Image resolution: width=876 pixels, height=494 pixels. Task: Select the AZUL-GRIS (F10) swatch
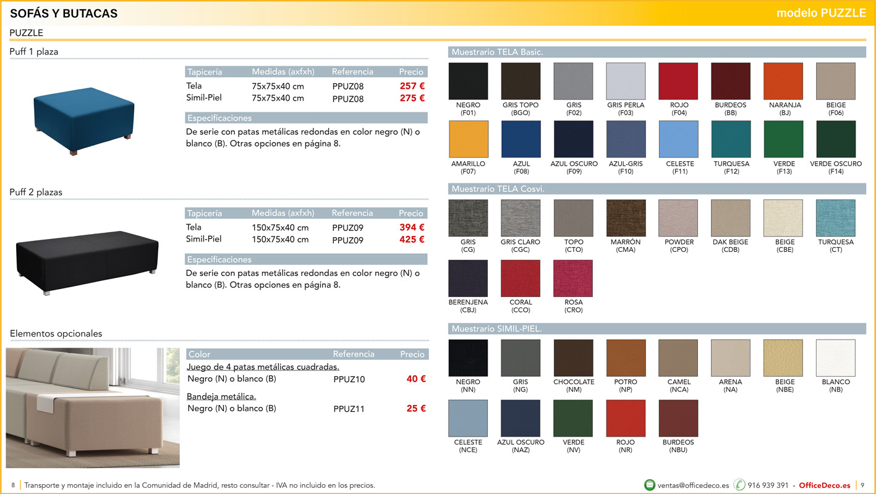(x=626, y=139)
